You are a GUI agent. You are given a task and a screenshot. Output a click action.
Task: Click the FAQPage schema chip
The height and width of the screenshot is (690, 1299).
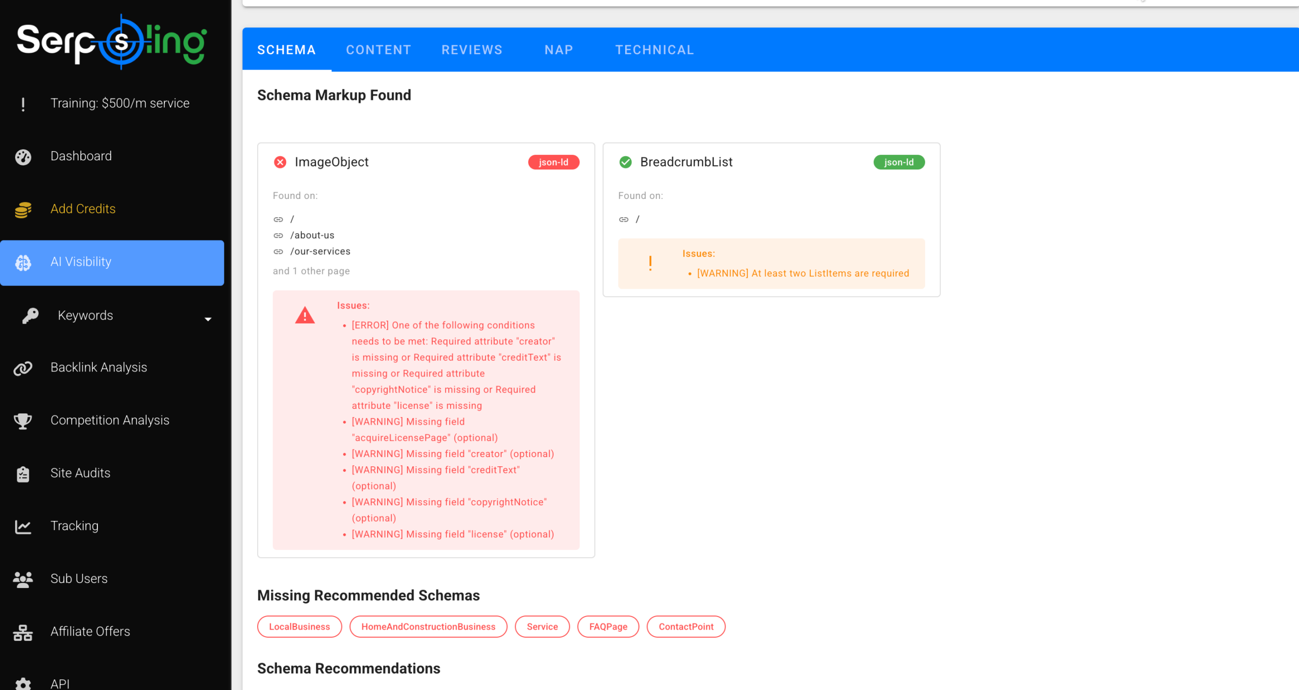[x=608, y=627]
